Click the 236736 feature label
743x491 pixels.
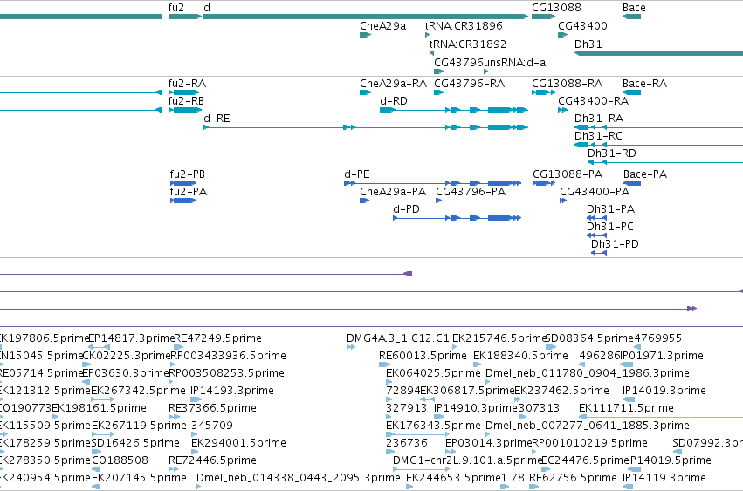(x=407, y=443)
